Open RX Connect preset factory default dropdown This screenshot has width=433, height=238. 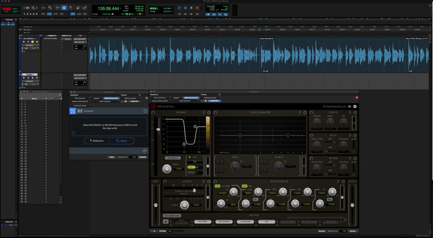pos(132,98)
